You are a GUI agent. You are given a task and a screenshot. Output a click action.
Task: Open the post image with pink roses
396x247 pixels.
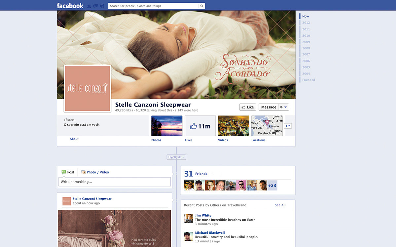click(115, 228)
